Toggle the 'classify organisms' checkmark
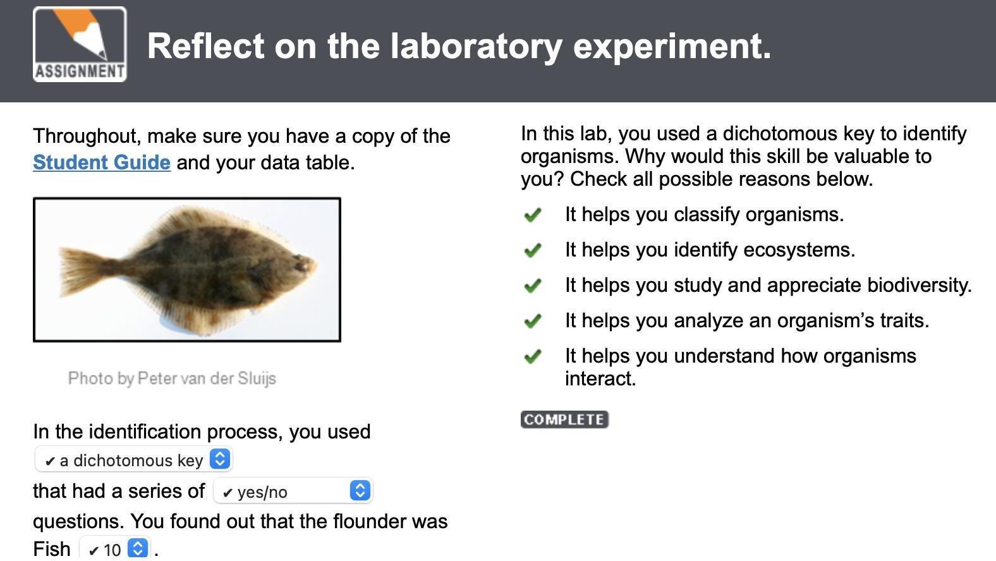The width and height of the screenshot is (996, 561). (533, 215)
